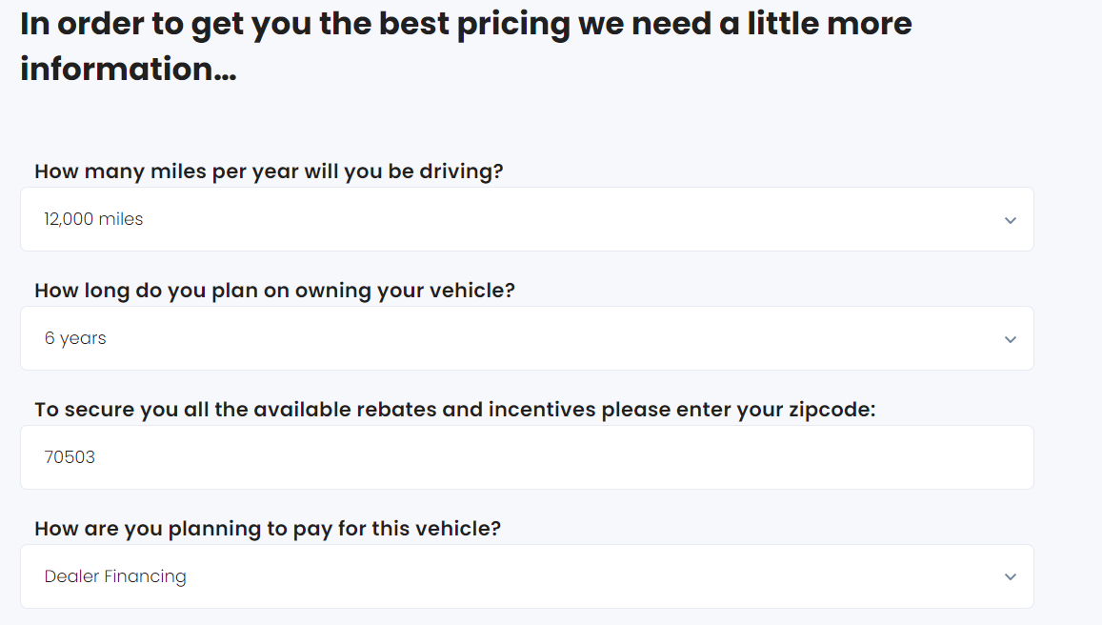
Task: Click the "information…" line of the heading
Action: [129, 69]
